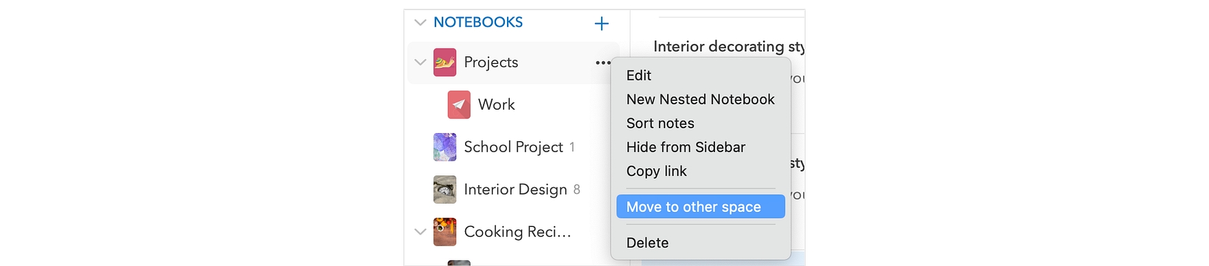The image size is (1209, 266).
Task: Click the Work notebook paper plane icon
Action: (459, 105)
